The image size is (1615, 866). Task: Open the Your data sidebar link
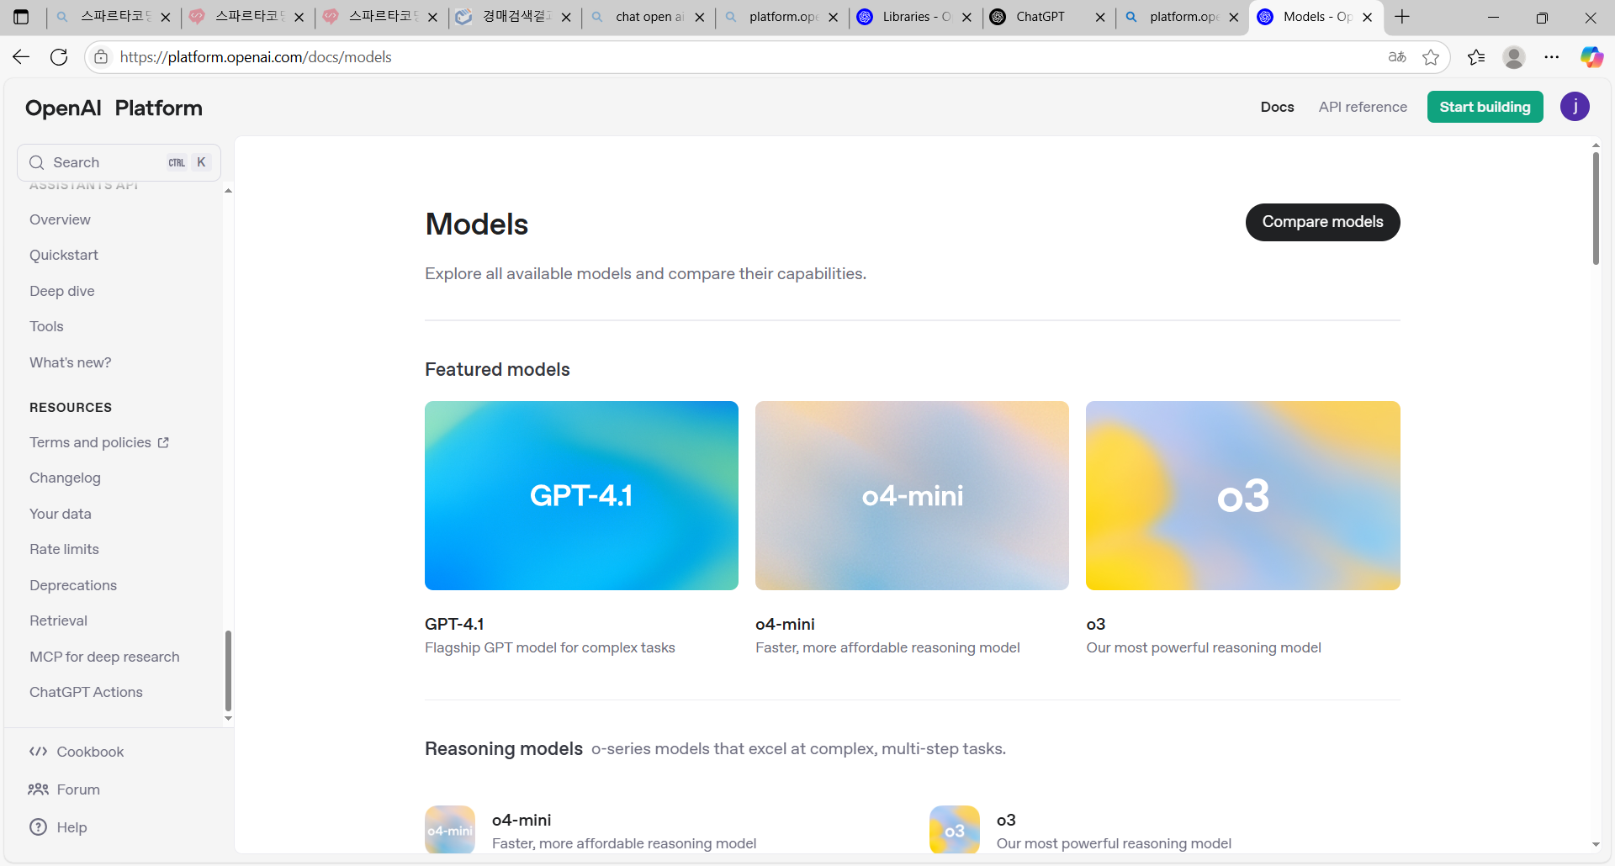(61, 514)
